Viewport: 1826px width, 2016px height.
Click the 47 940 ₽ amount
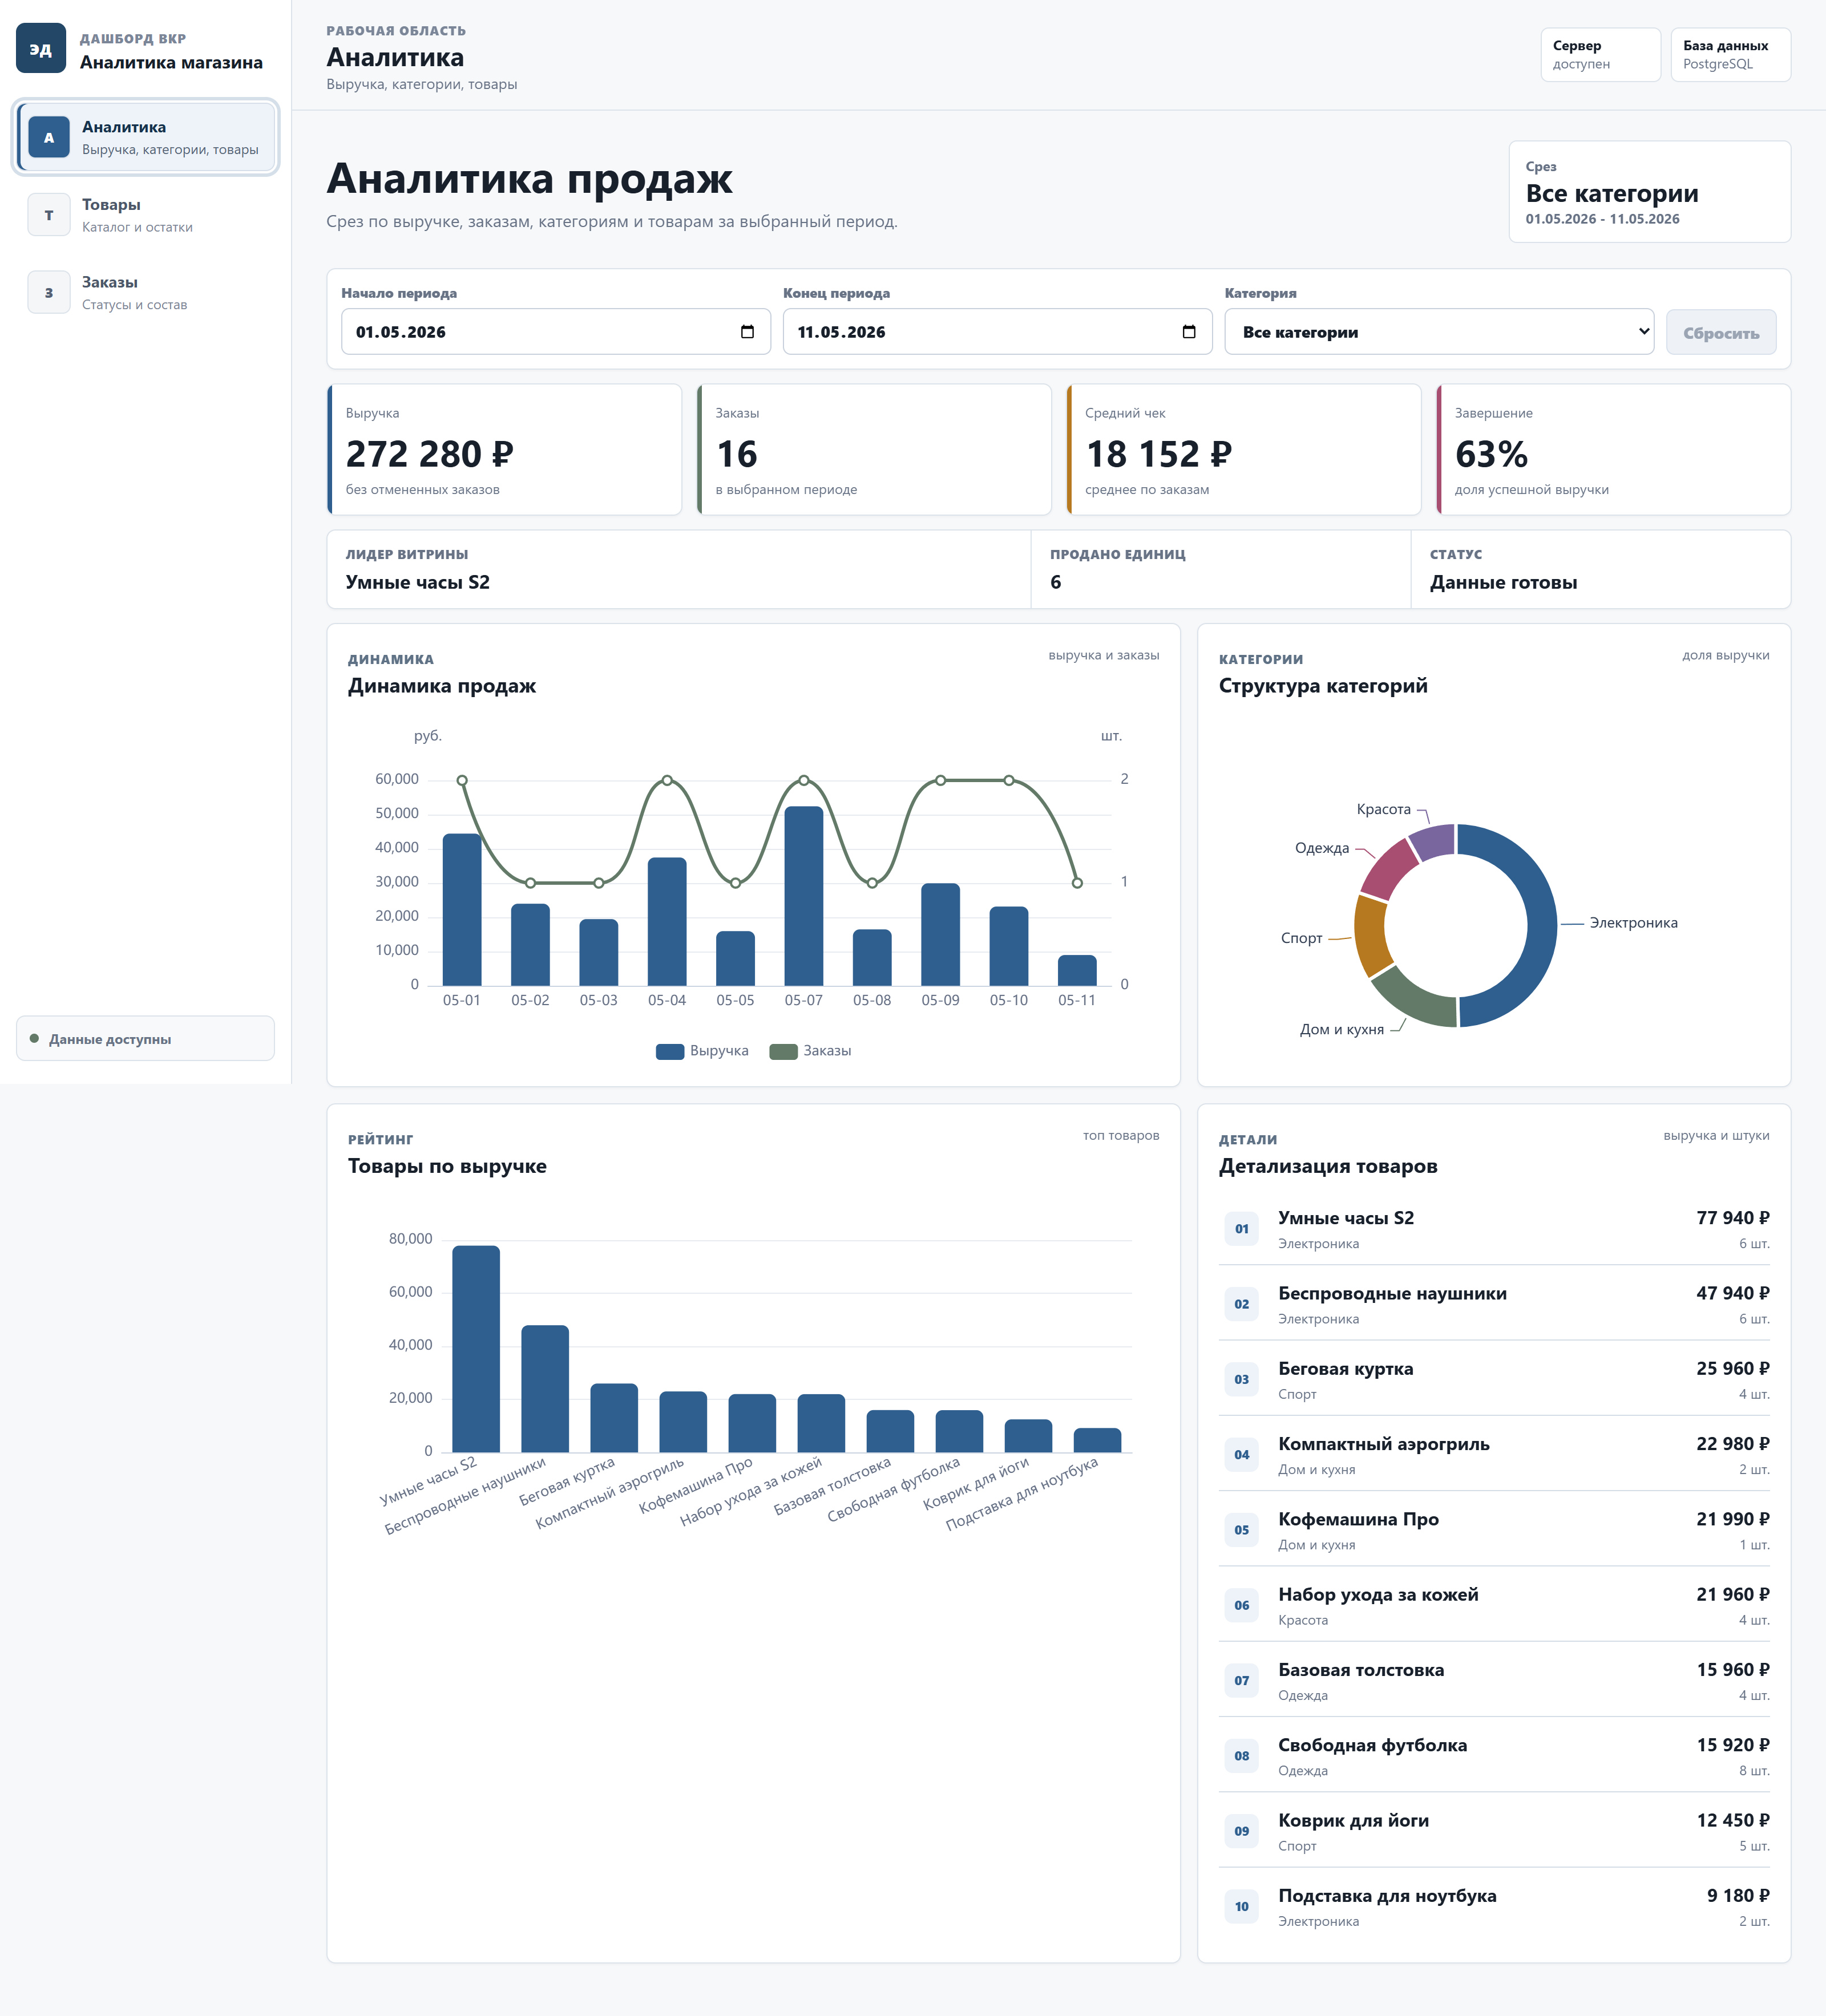(1732, 1293)
